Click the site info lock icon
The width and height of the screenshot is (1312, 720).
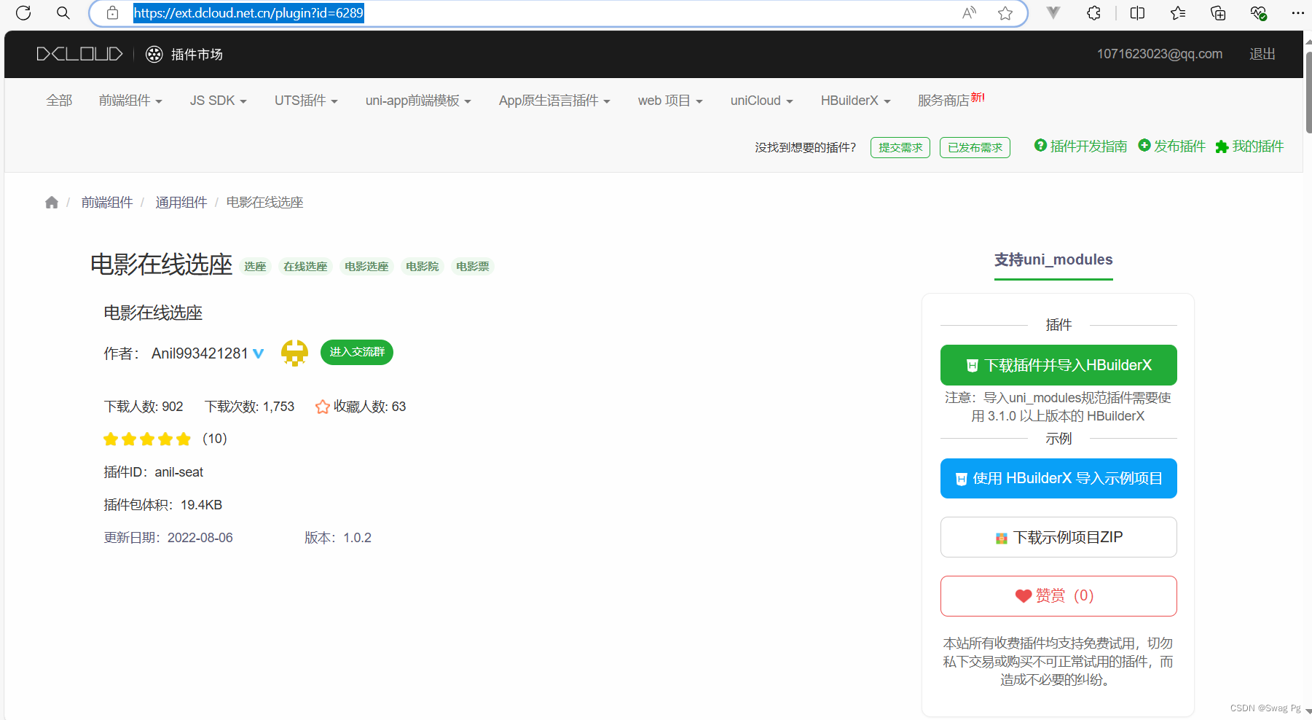112,13
